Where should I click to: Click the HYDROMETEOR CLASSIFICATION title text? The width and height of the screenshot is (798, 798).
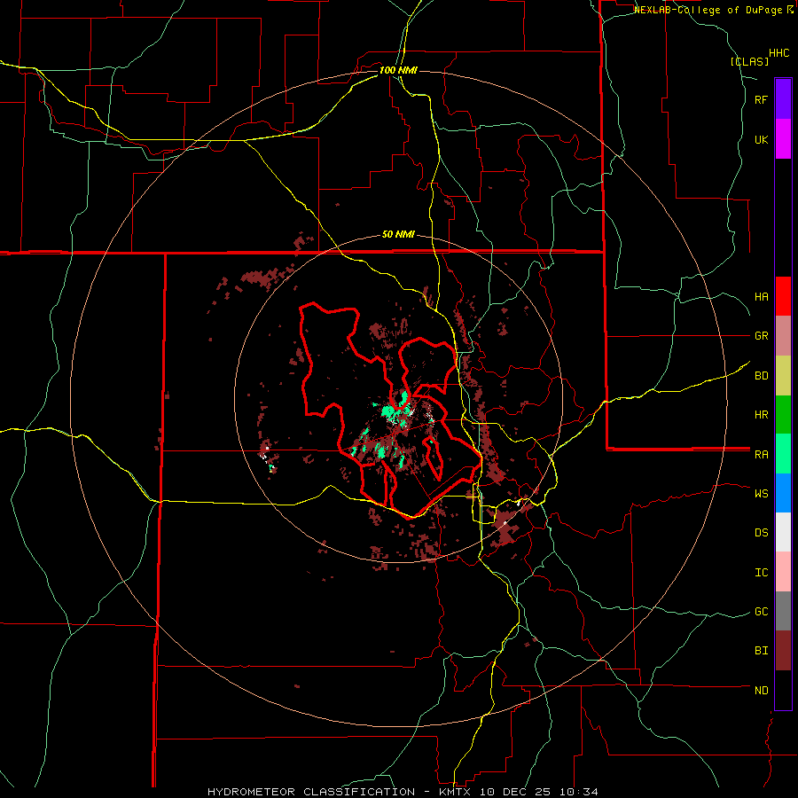pyautogui.click(x=311, y=792)
